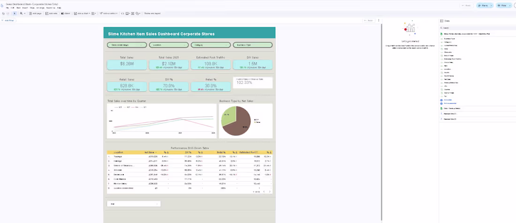
Task: Click the Data panel header icon
Action: point(442,21)
